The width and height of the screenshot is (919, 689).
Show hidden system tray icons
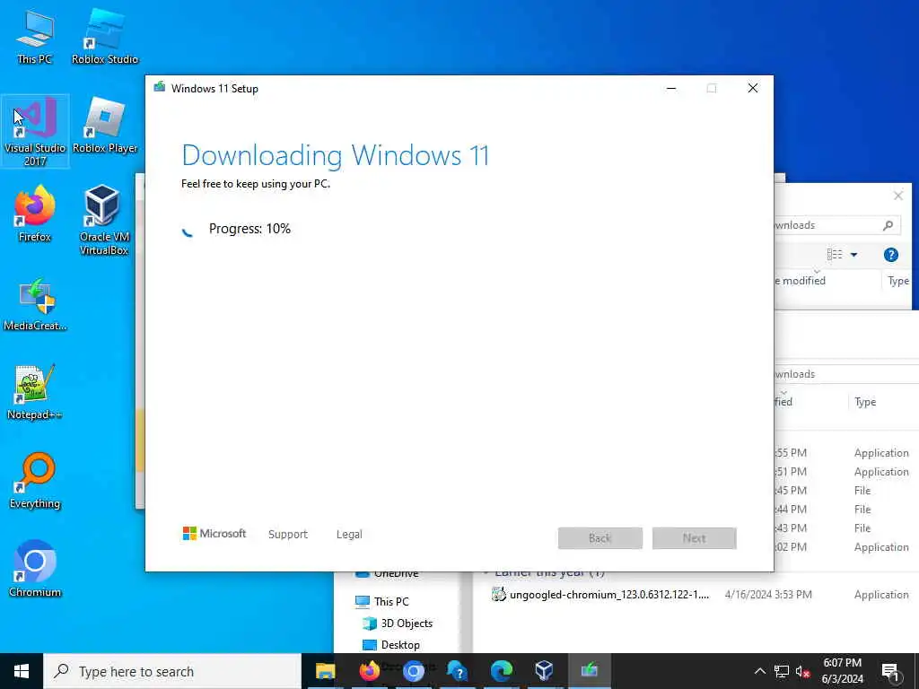[x=759, y=671]
